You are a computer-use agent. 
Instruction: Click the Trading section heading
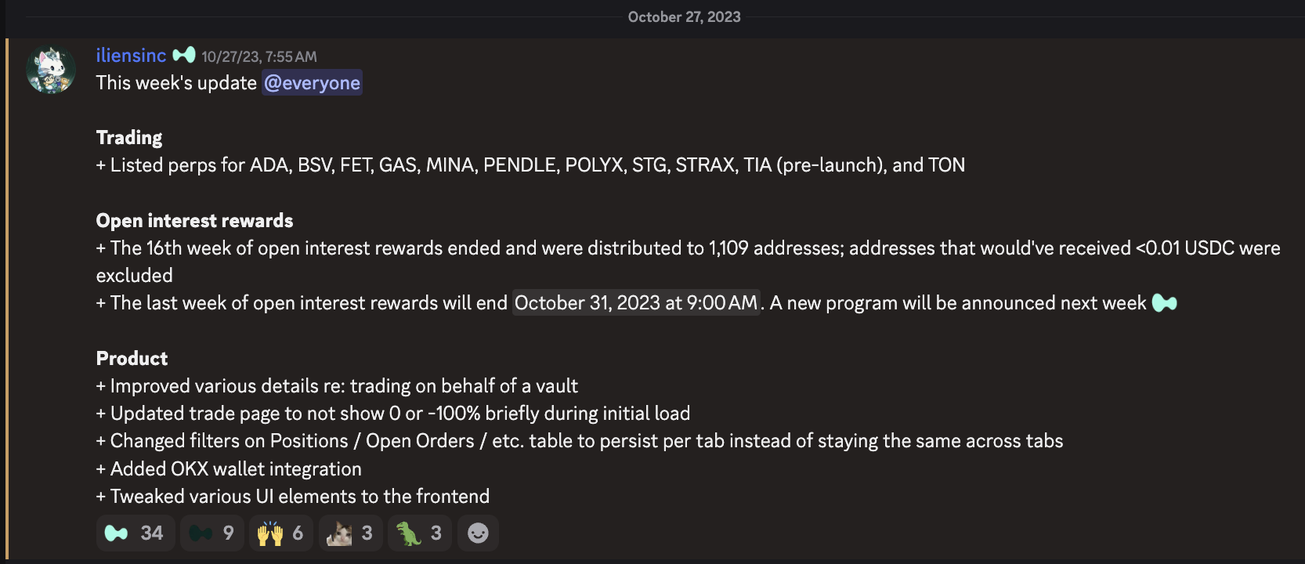(128, 137)
